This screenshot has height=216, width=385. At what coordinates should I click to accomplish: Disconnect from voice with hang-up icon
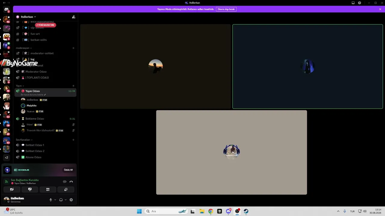click(71, 181)
